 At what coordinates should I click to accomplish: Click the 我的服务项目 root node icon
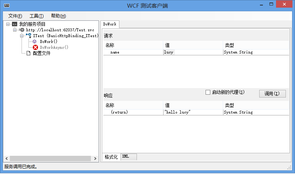click(15, 24)
